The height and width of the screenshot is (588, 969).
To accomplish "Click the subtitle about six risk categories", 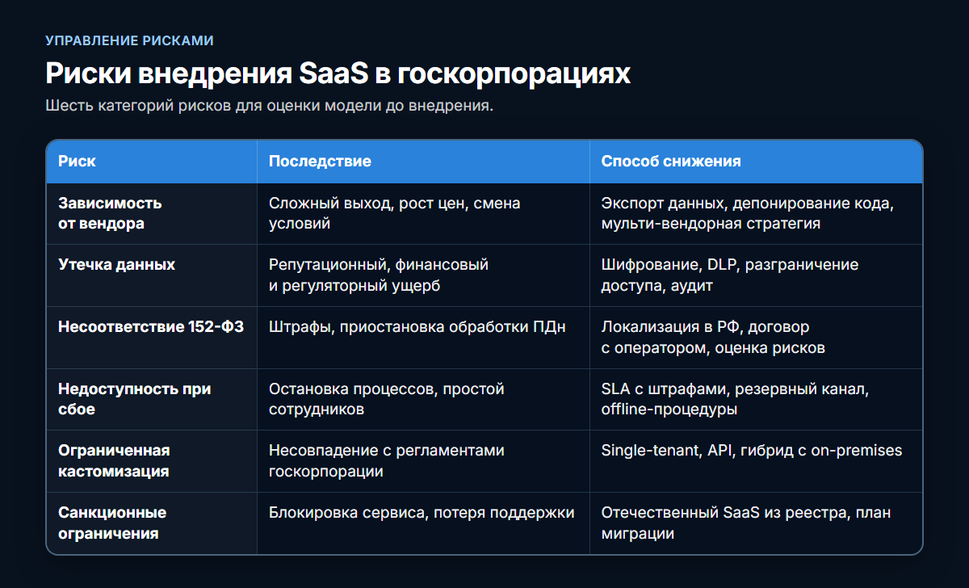I will pos(269,106).
